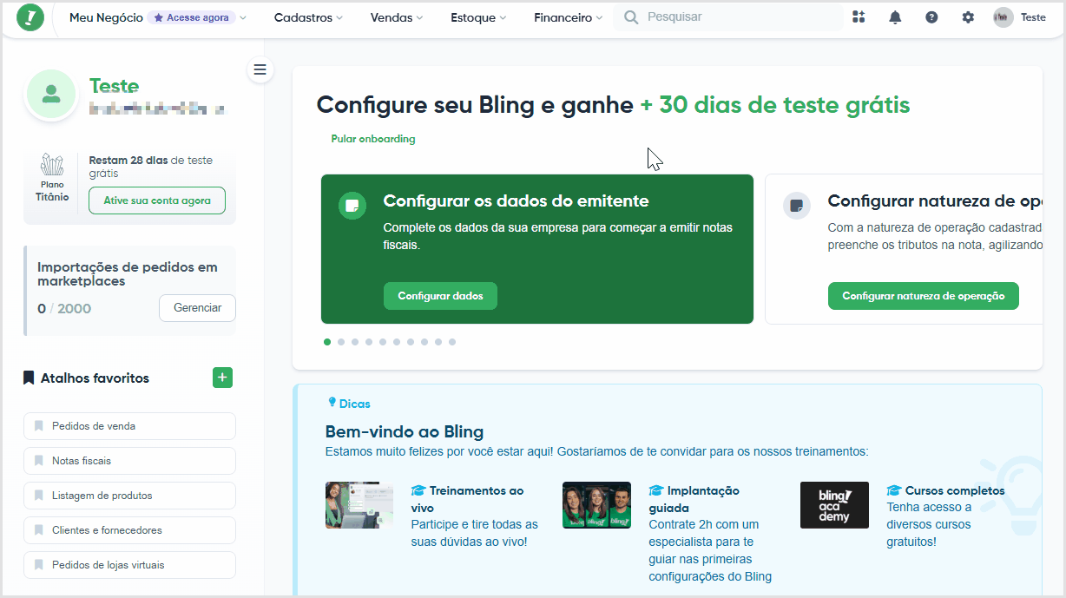Click Ative sua conta agora button
The height and width of the screenshot is (598, 1066).
coord(157,200)
